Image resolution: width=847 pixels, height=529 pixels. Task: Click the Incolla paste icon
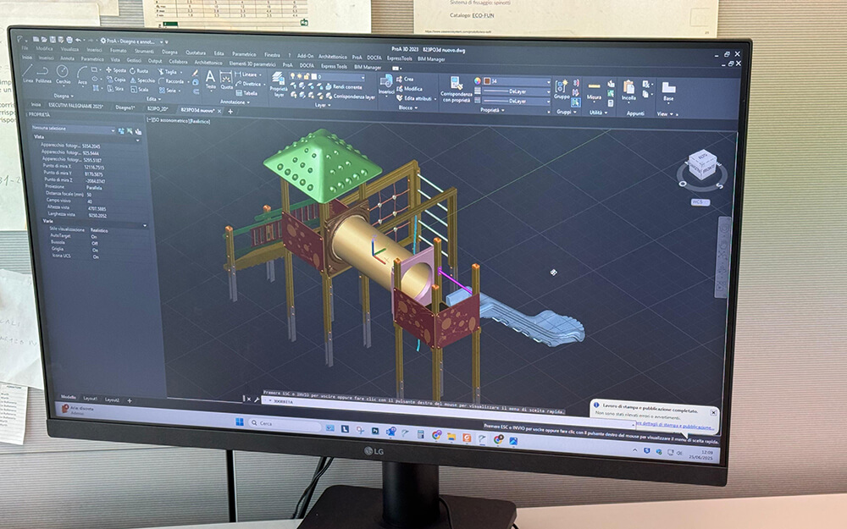point(628,90)
